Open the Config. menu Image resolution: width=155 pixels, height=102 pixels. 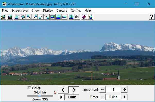pyautogui.click(x=76, y=11)
